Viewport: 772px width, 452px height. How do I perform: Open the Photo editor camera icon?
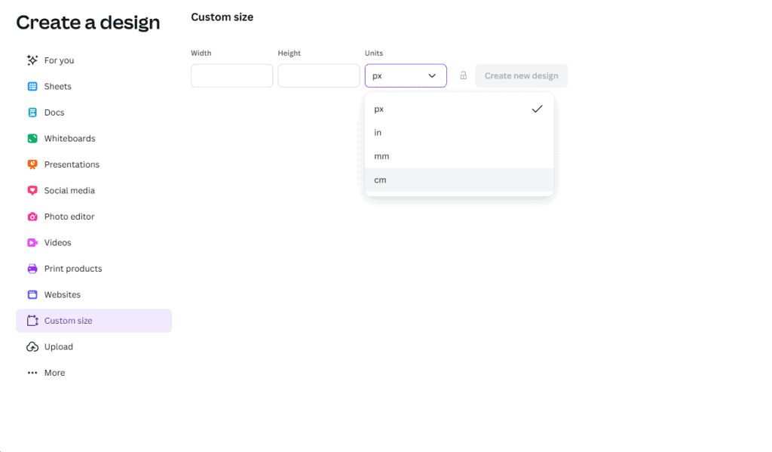click(32, 217)
